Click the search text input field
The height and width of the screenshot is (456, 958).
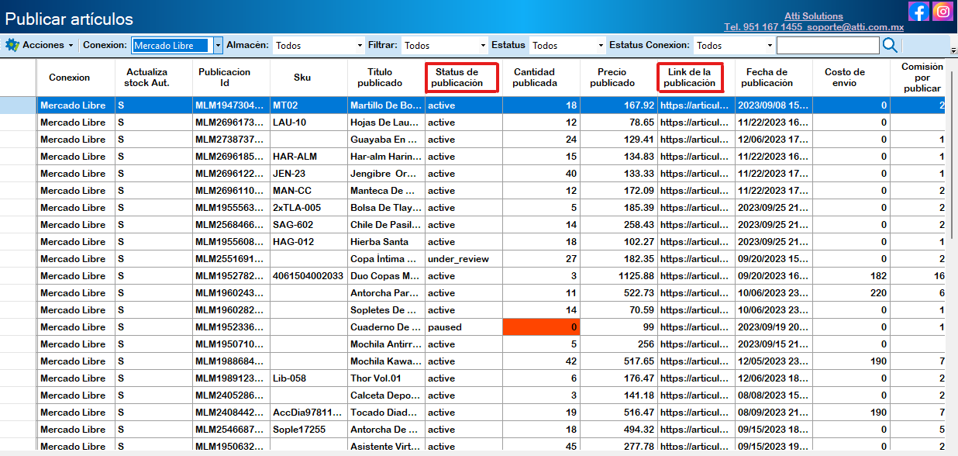[828, 46]
